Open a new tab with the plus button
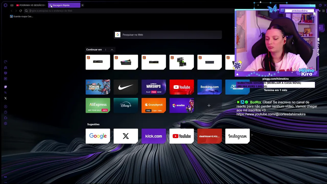327x184 pixels. pyautogui.click(x=82, y=5)
